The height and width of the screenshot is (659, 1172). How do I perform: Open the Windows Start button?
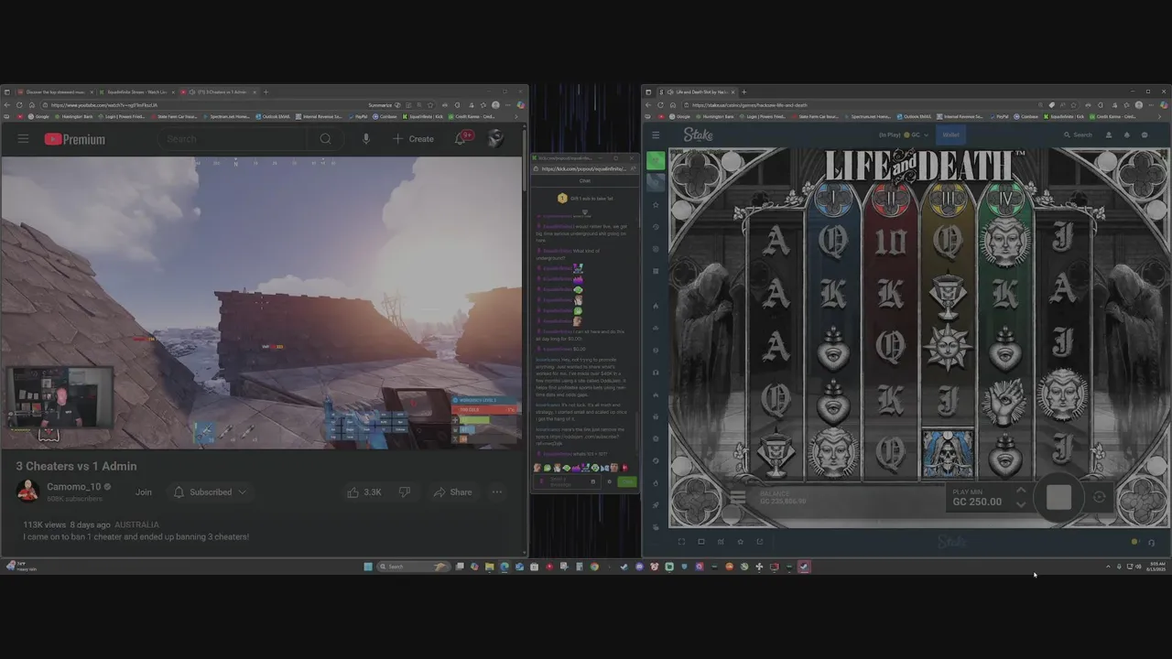(x=368, y=567)
